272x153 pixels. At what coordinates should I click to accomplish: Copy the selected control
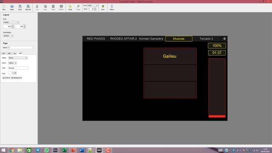(45, 8)
